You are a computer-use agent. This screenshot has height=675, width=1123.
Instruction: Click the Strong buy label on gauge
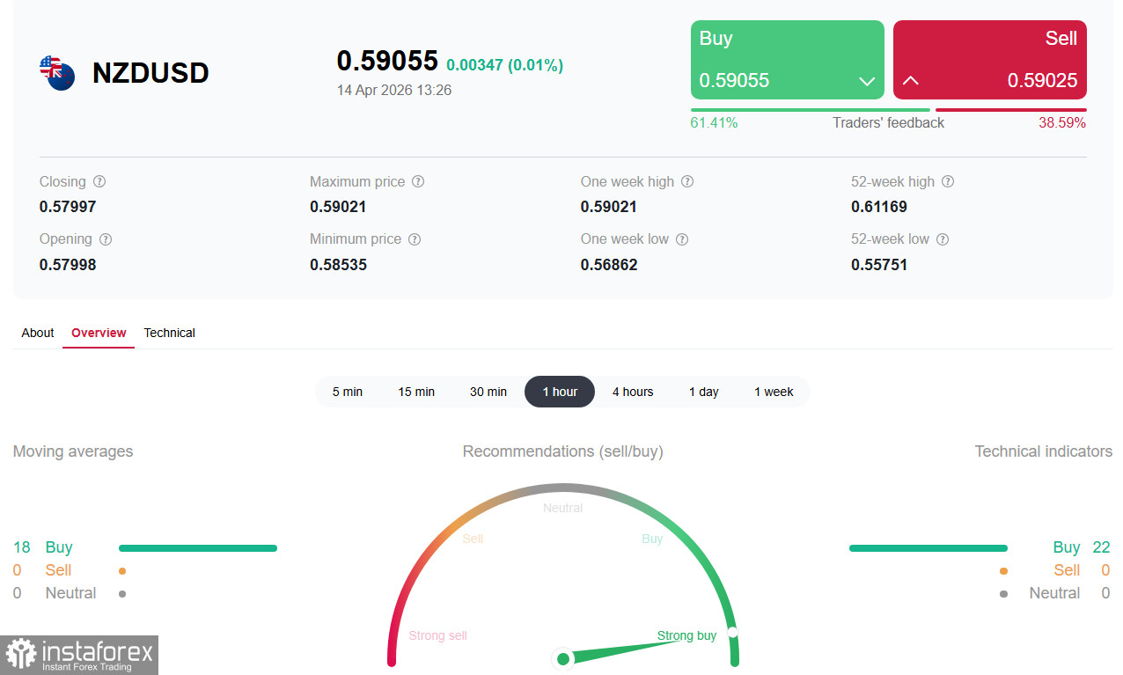686,635
